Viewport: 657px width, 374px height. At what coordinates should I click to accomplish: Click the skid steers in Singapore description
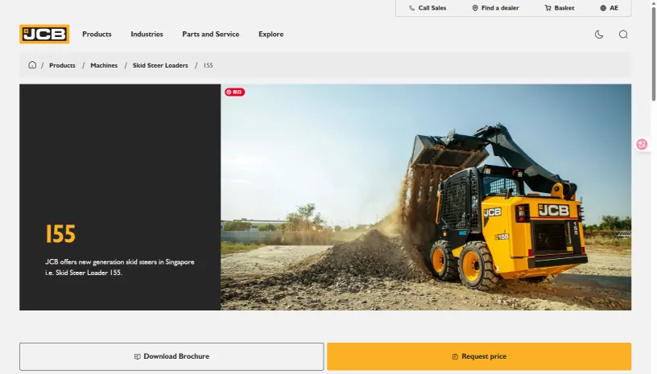tap(120, 267)
